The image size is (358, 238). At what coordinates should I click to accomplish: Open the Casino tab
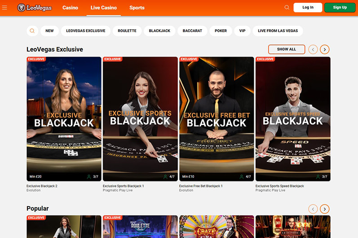click(x=71, y=8)
